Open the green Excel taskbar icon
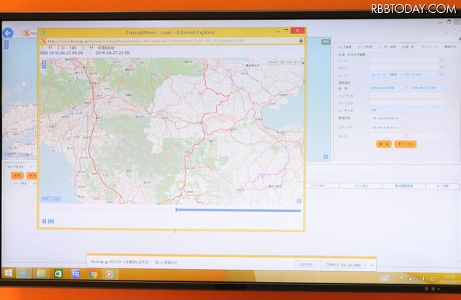The height and width of the screenshot is (300, 461). 58,274
